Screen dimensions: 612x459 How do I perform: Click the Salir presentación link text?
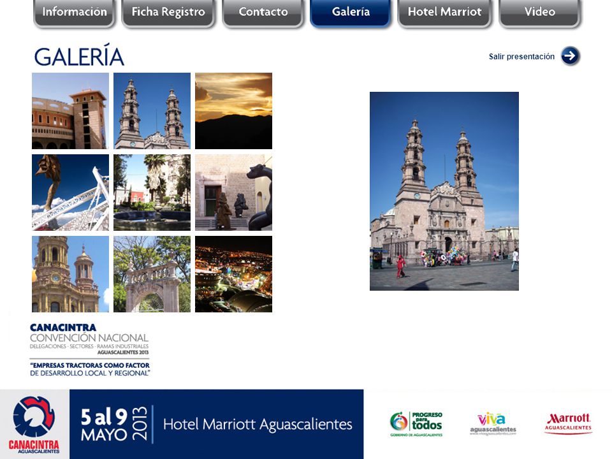tap(521, 57)
